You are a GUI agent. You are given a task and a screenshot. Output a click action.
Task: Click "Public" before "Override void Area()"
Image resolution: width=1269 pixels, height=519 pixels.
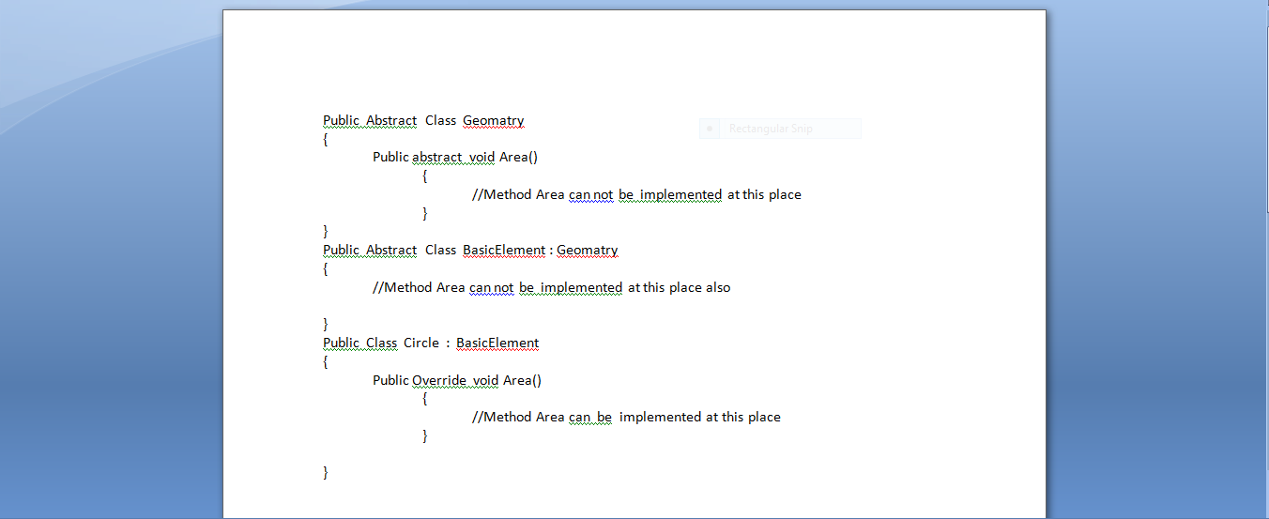tap(390, 380)
